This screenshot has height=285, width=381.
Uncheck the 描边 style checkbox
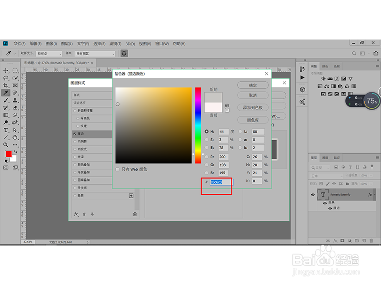coord(75,134)
